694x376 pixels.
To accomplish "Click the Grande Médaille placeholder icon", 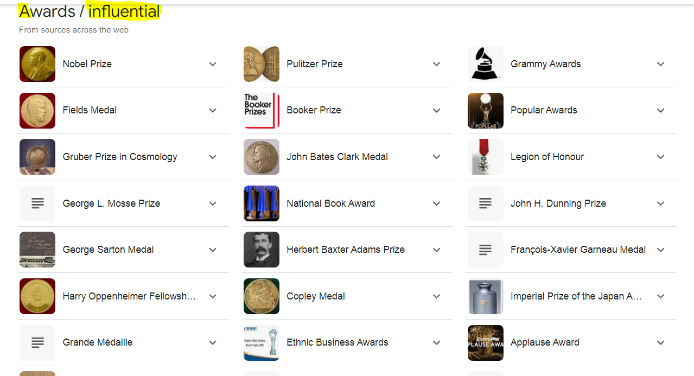I will (x=37, y=342).
